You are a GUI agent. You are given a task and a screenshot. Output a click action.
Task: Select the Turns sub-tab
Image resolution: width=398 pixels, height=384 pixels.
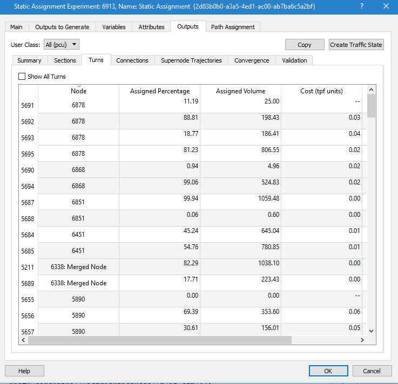point(96,60)
